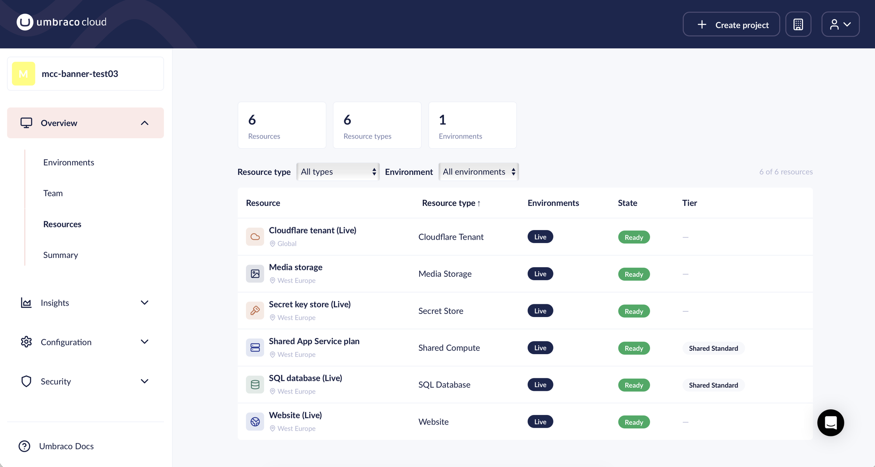The width and height of the screenshot is (875, 467).
Task: Sort by Resource type column header
Action: click(451, 203)
